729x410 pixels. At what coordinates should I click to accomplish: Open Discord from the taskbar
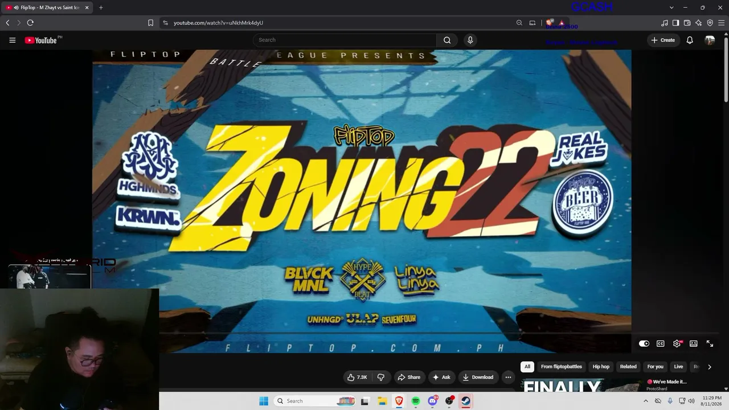pos(433,401)
